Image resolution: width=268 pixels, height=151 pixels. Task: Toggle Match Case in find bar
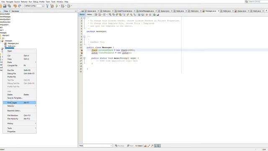[x=145, y=146]
